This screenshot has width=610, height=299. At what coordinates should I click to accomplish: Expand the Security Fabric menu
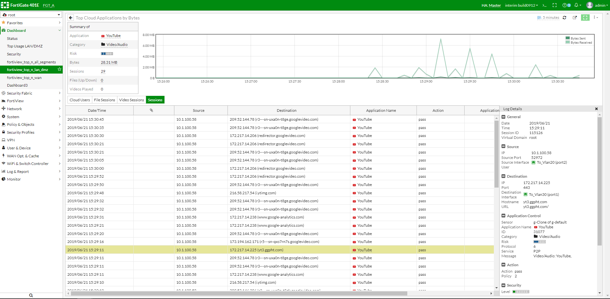coord(31,93)
